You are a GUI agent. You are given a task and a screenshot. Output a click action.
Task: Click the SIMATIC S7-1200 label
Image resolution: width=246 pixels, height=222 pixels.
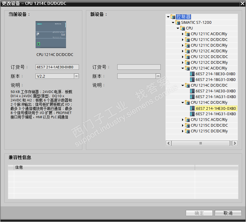point(196,22)
